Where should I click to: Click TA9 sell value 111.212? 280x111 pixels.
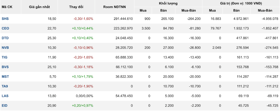tap(243, 86)
